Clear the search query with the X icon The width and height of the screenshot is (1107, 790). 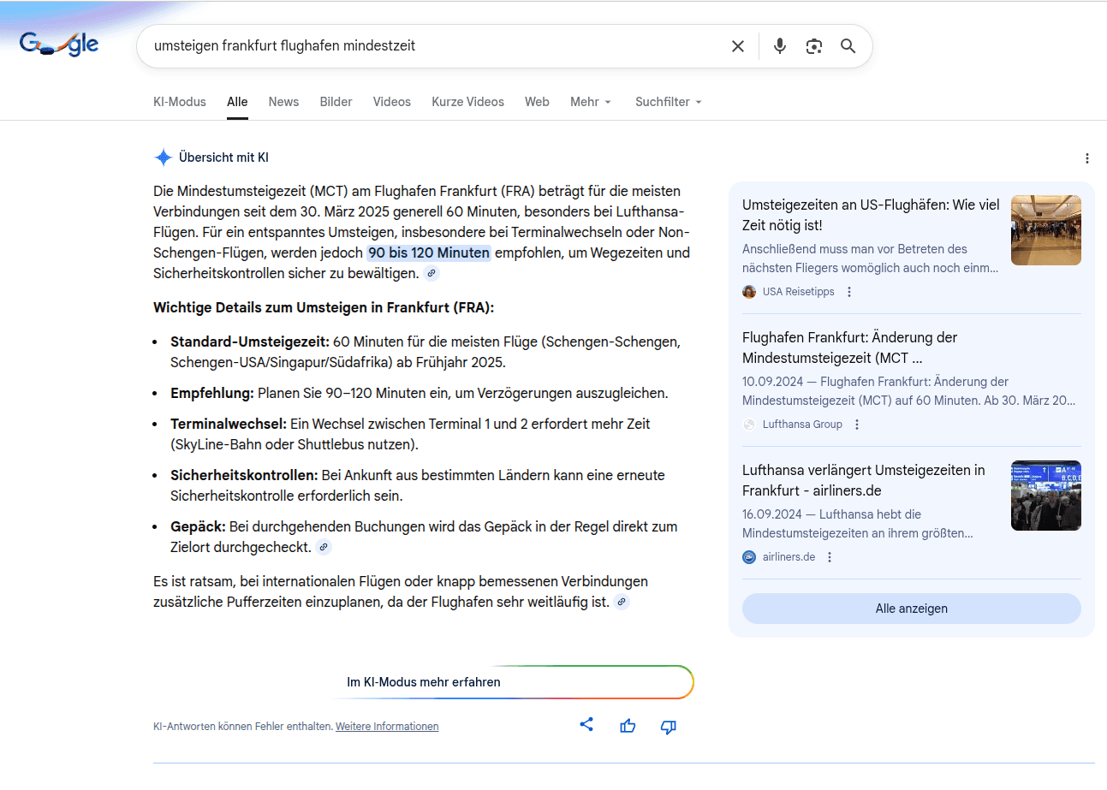pos(737,46)
